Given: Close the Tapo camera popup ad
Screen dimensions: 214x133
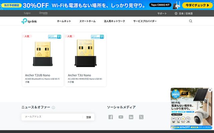Looking at the screenshot, I should click(210, 90).
